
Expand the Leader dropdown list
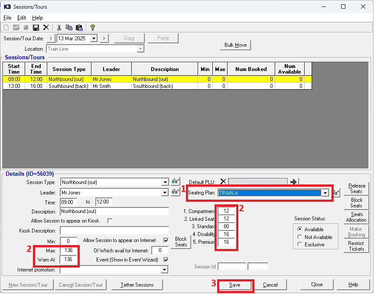point(165,193)
